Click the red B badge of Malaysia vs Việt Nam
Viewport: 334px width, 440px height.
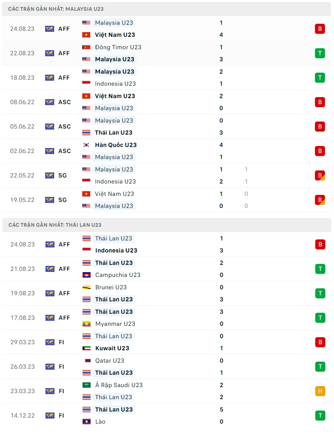point(320,29)
